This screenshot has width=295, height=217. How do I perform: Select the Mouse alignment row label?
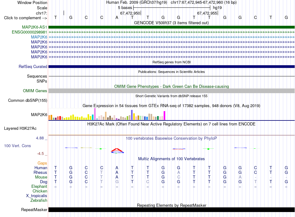point(41,177)
